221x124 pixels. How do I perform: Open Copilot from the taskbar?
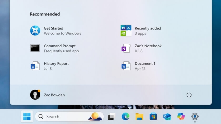point(181,116)
